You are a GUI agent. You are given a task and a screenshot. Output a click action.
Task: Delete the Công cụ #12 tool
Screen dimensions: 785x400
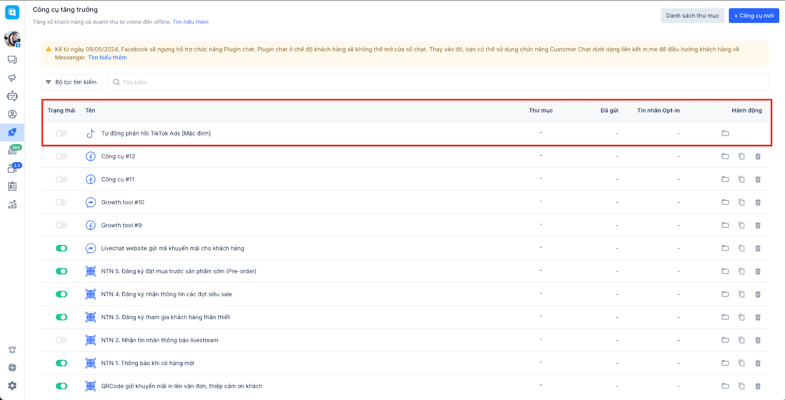(758, 157)
